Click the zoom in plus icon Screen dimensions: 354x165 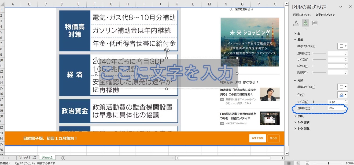pos(342,163)
